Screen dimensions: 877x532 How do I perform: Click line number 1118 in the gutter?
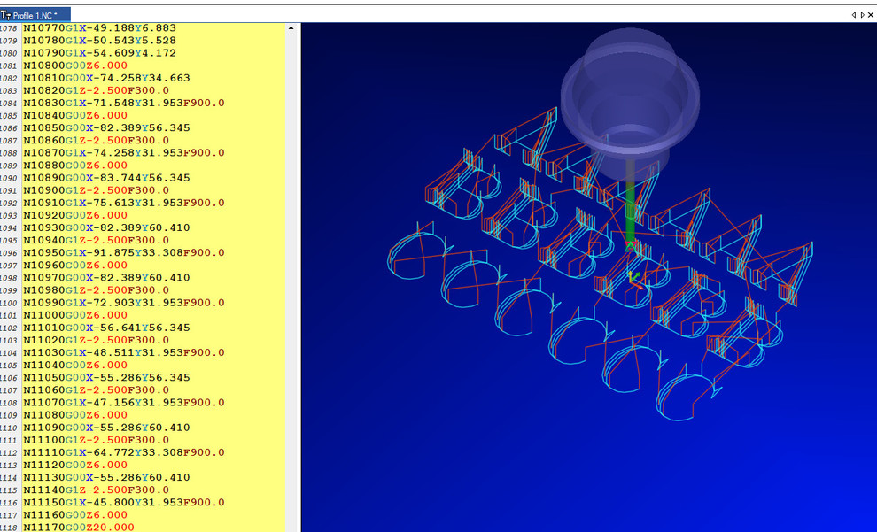point(9,528)
